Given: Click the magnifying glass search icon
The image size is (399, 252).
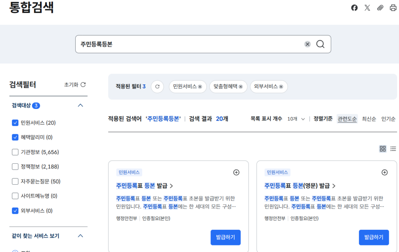Looking at the screenshot, I should (x=320, y=44).
